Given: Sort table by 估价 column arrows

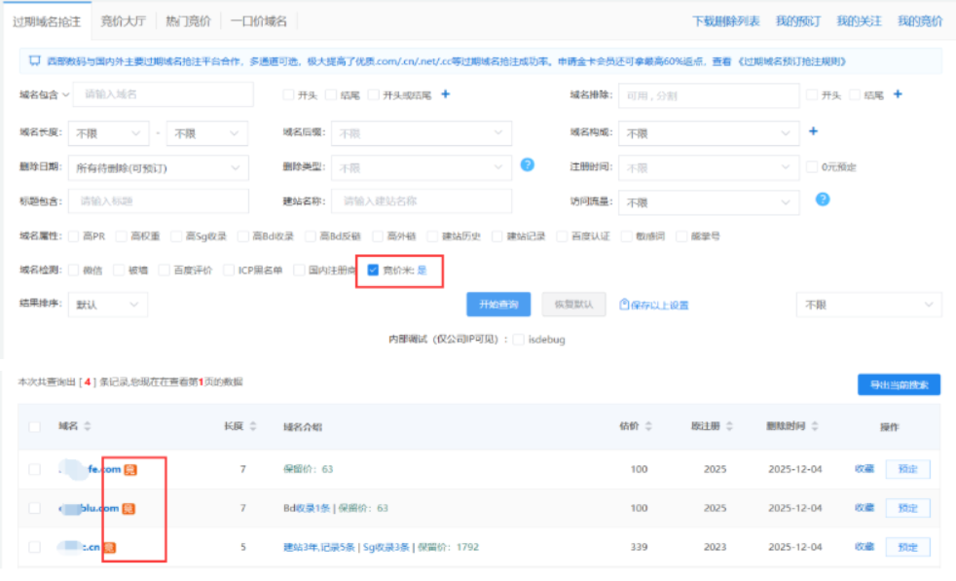Looking at the screenshot, I should point(648,426).
